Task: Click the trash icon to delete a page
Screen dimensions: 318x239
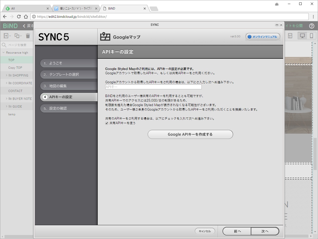Action: tap(28, 36)
